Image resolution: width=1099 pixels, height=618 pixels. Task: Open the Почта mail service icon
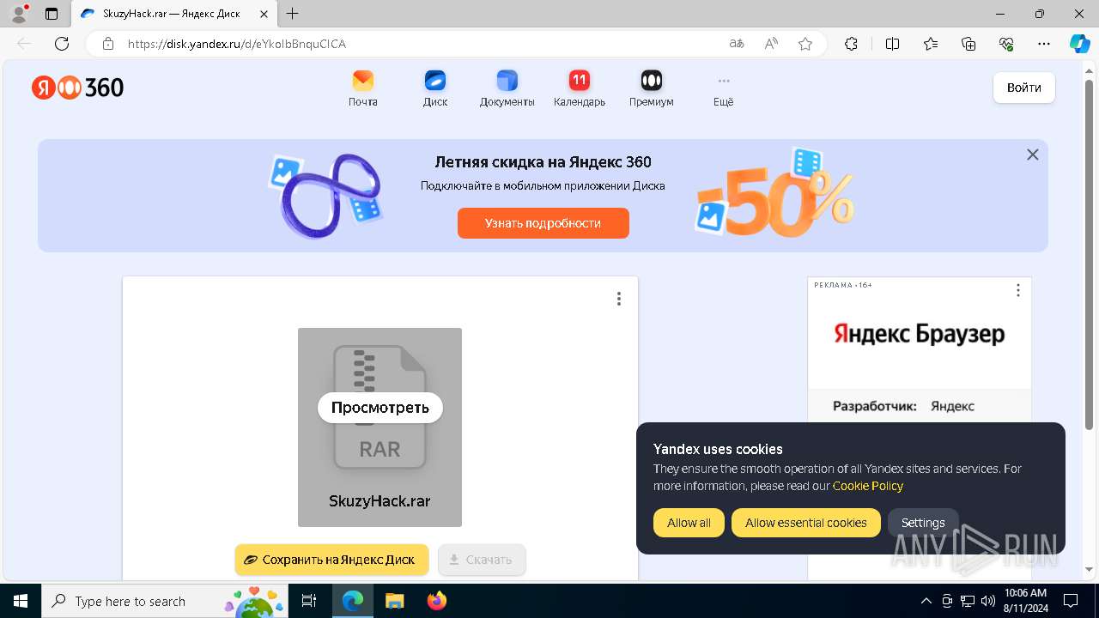point(363,88)
